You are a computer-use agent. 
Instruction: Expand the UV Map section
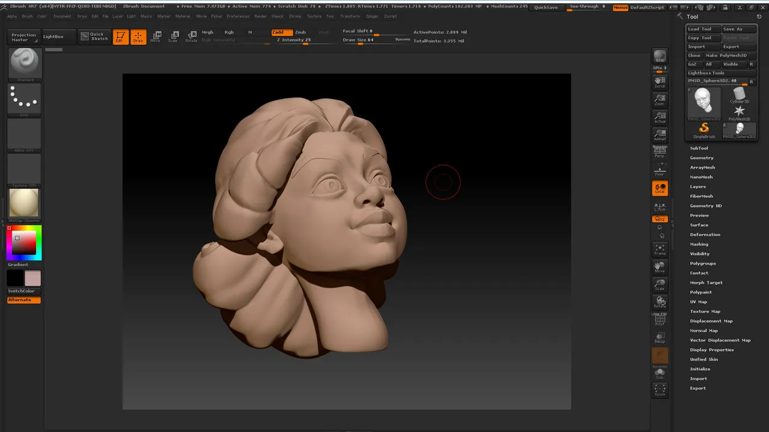(698, 302)
